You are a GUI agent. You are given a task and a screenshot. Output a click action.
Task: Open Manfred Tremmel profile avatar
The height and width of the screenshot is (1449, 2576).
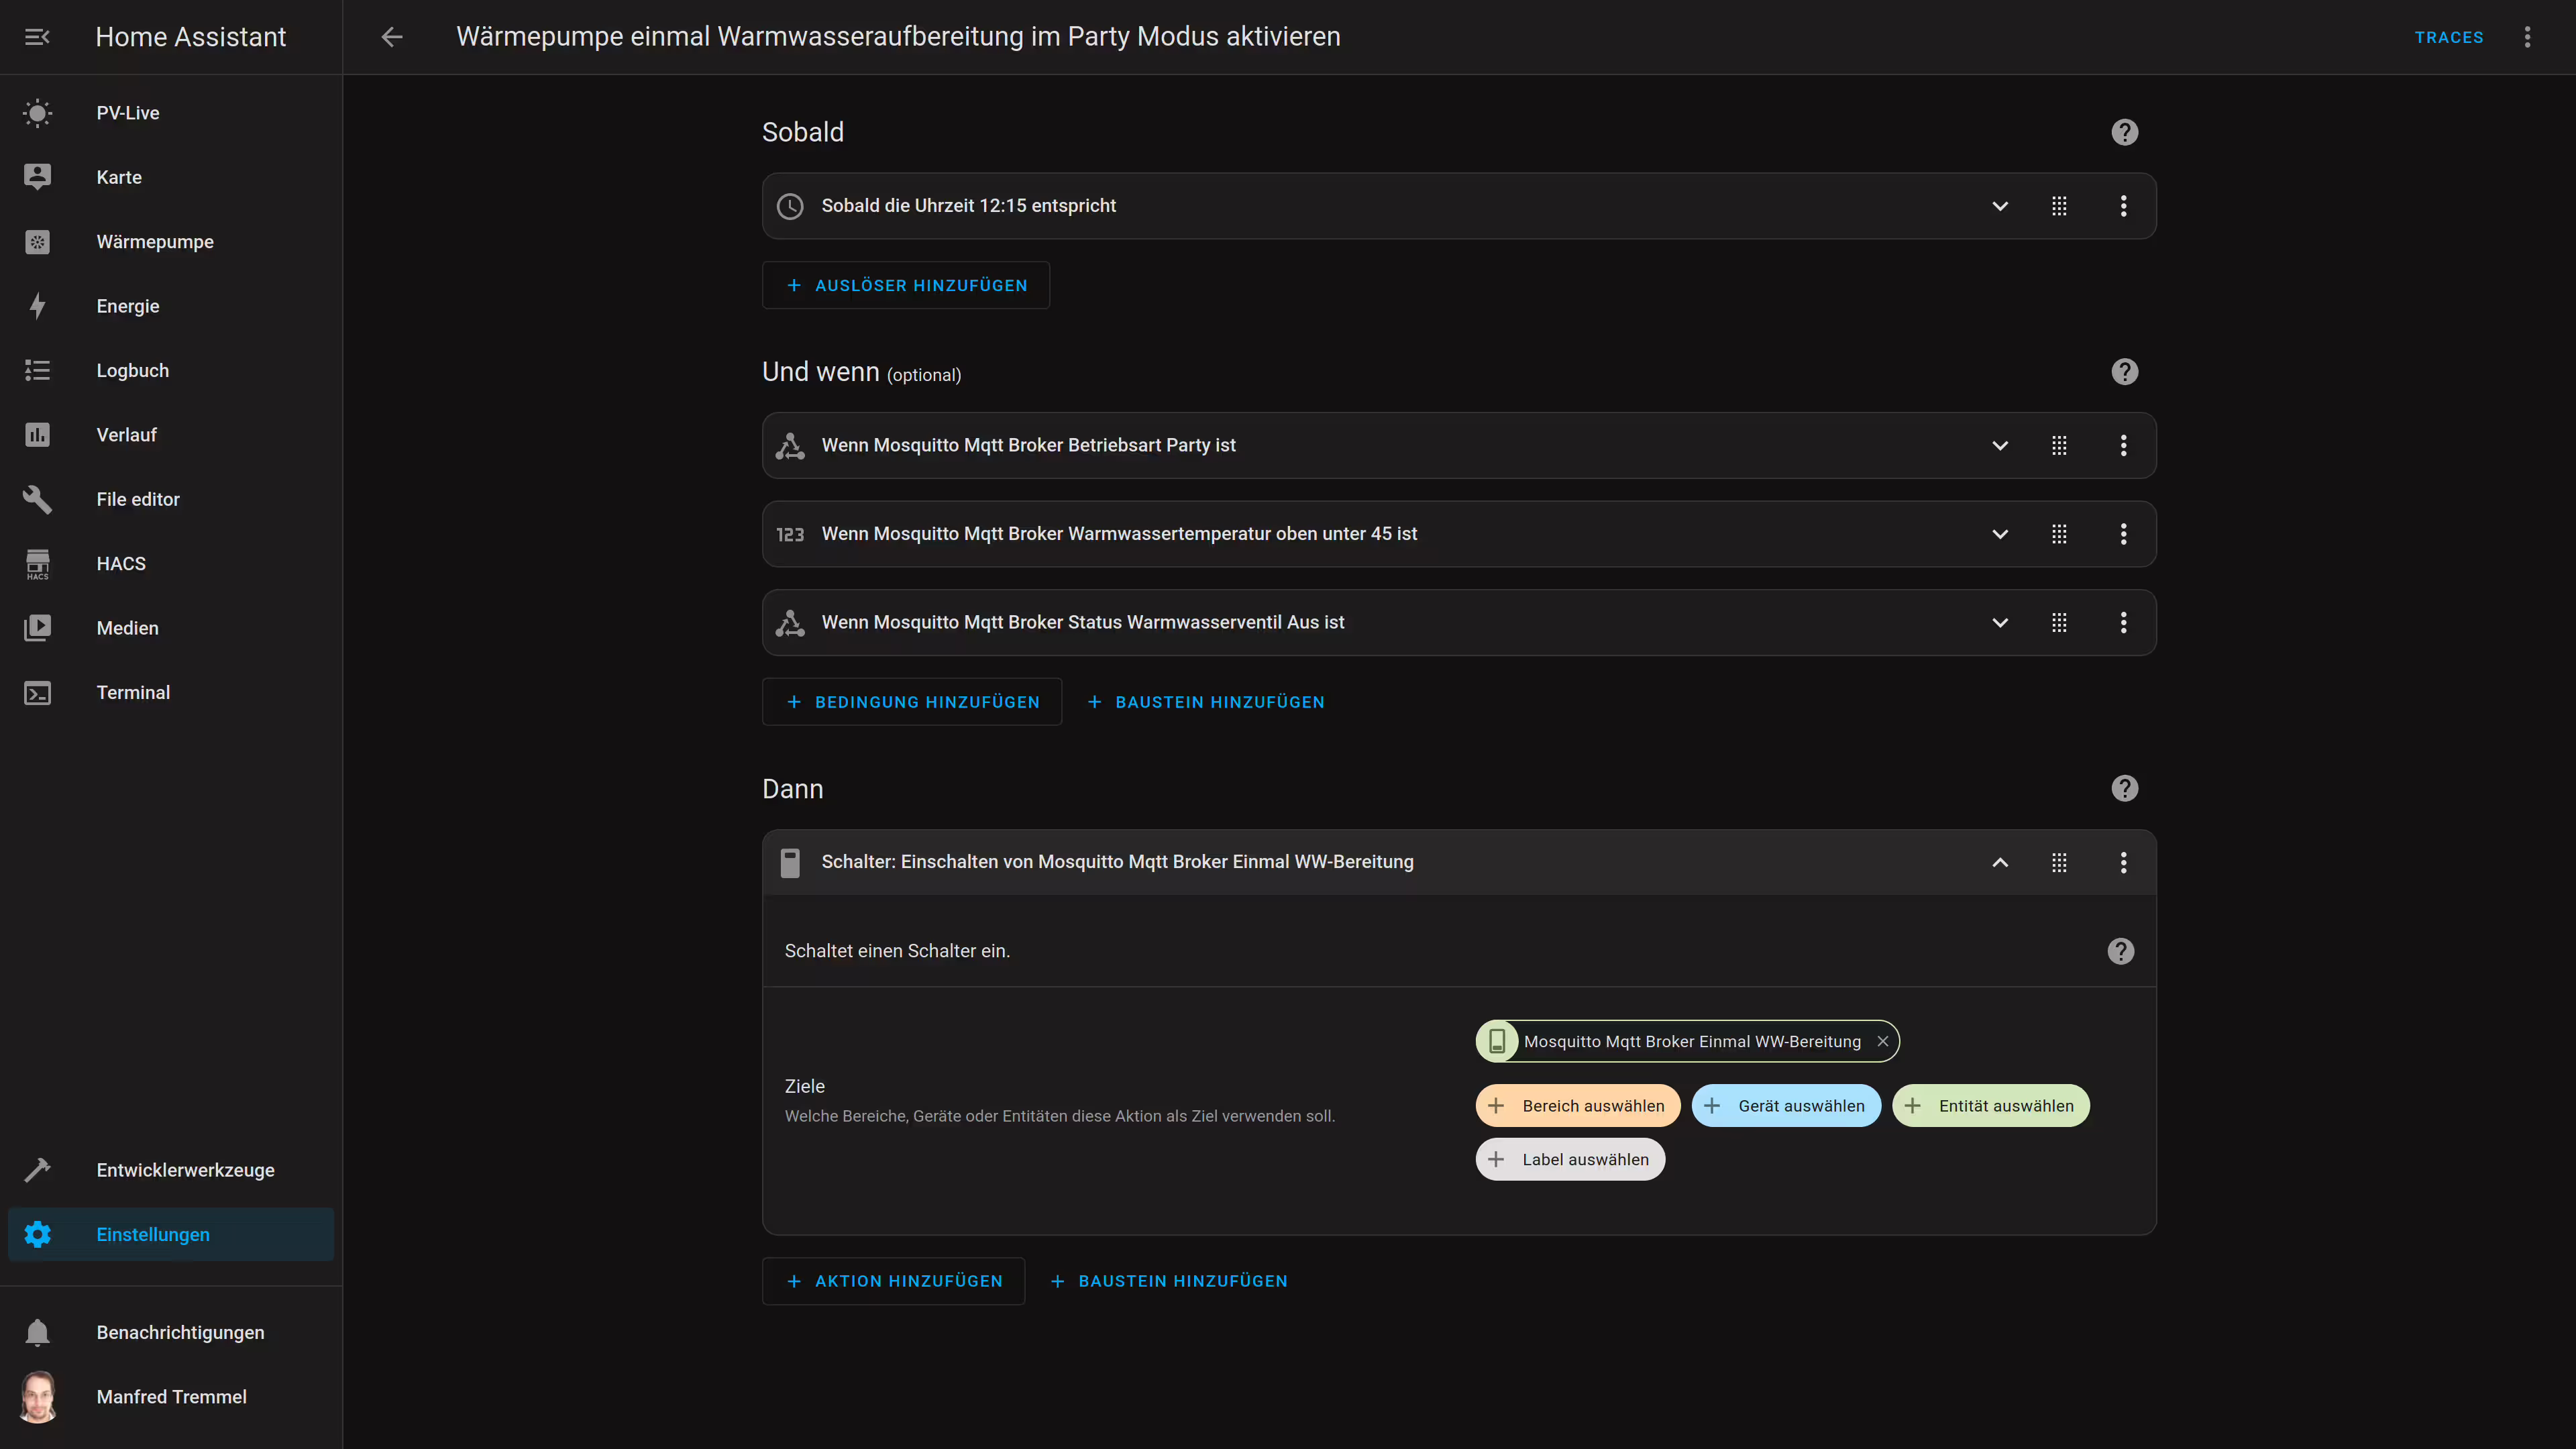tap(38, 1397)
